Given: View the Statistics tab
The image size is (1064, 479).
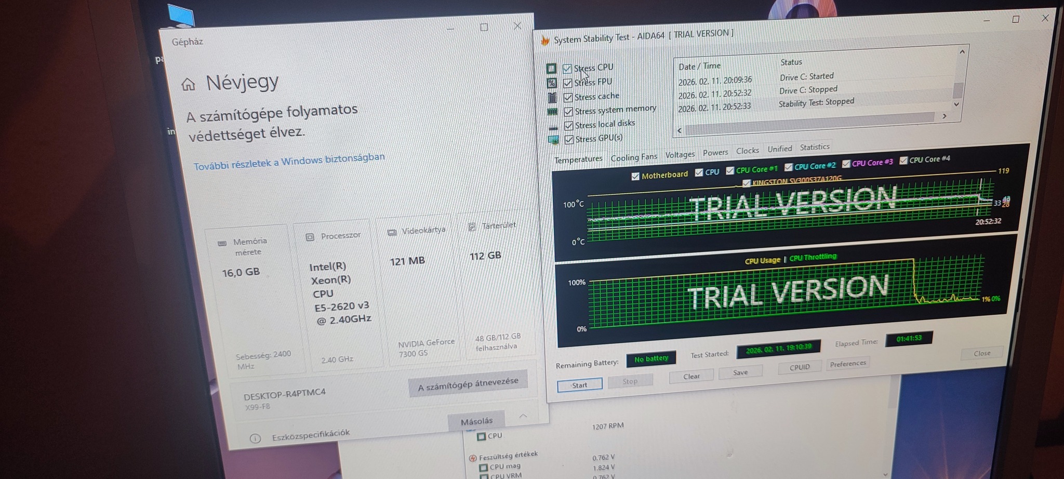Looking at the screenshot, I should (x=815, y=147).
